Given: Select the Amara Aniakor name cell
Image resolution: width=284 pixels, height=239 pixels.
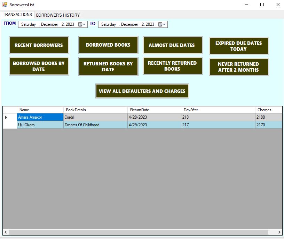Looking at the screenshot, I should pos(40,117).
